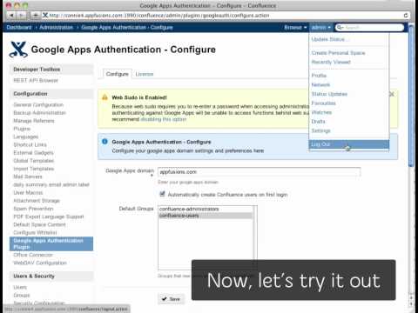The height and width of the screenshot is (313, 418).
Task: Select confluence-administrators in Default Groups list
Action: [206, 209]
